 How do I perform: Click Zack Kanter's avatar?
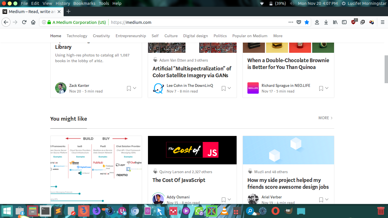(61, 88)
